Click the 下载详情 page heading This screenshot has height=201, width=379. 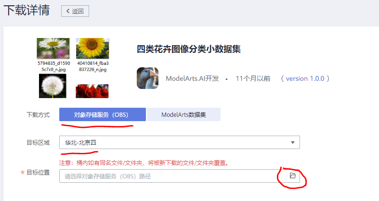(26, 11)
